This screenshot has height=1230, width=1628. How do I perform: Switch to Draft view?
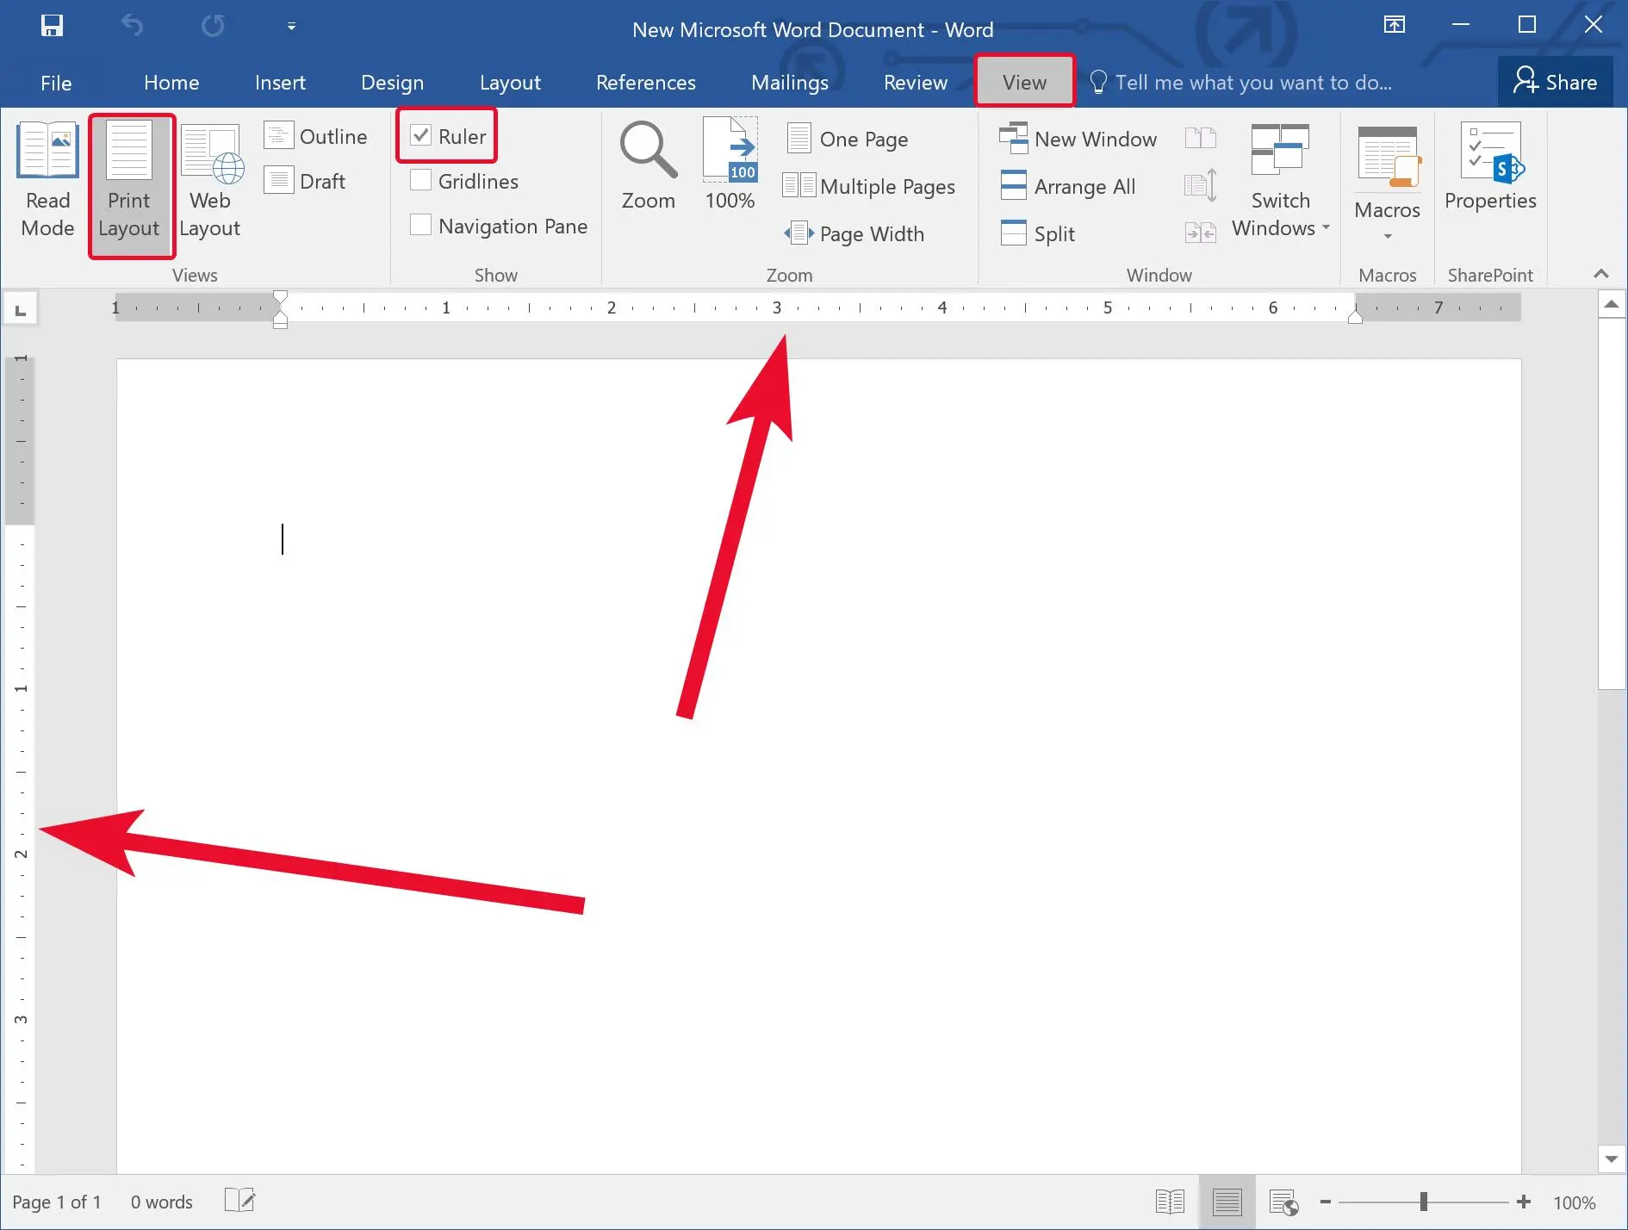coord(305,181)
